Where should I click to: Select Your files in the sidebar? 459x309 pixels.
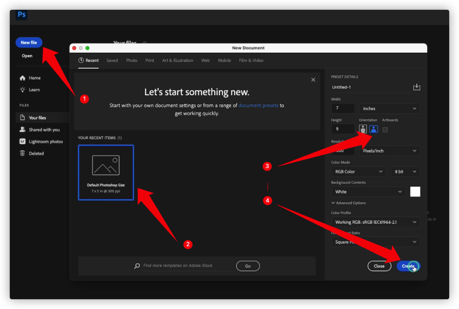tap(43, 118)
